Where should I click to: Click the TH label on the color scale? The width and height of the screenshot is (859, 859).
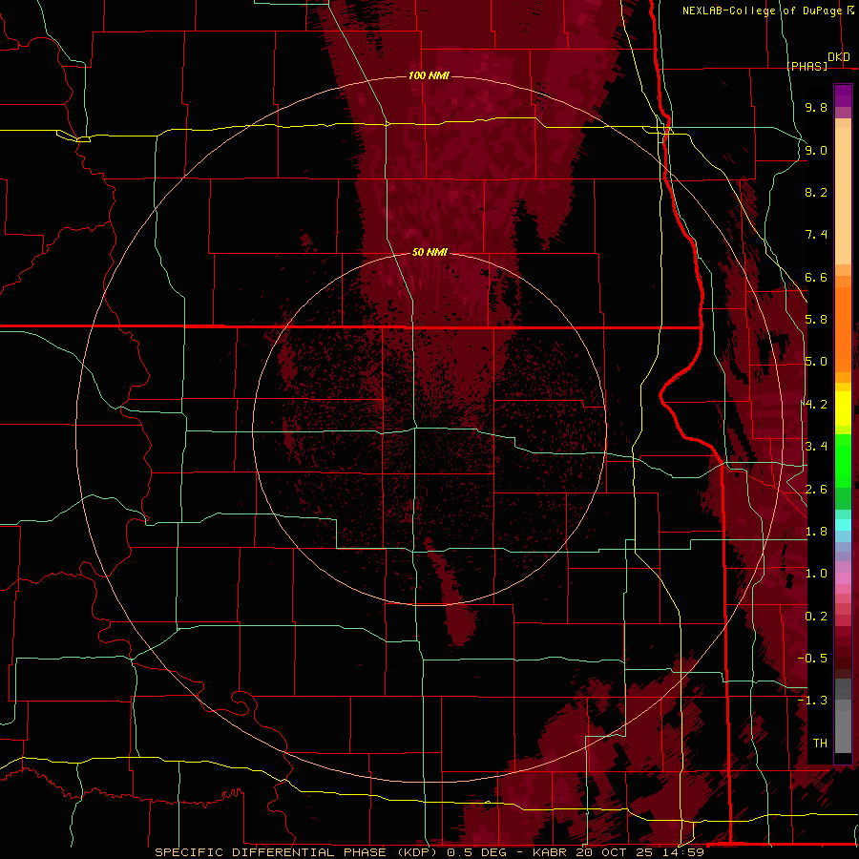820,744
